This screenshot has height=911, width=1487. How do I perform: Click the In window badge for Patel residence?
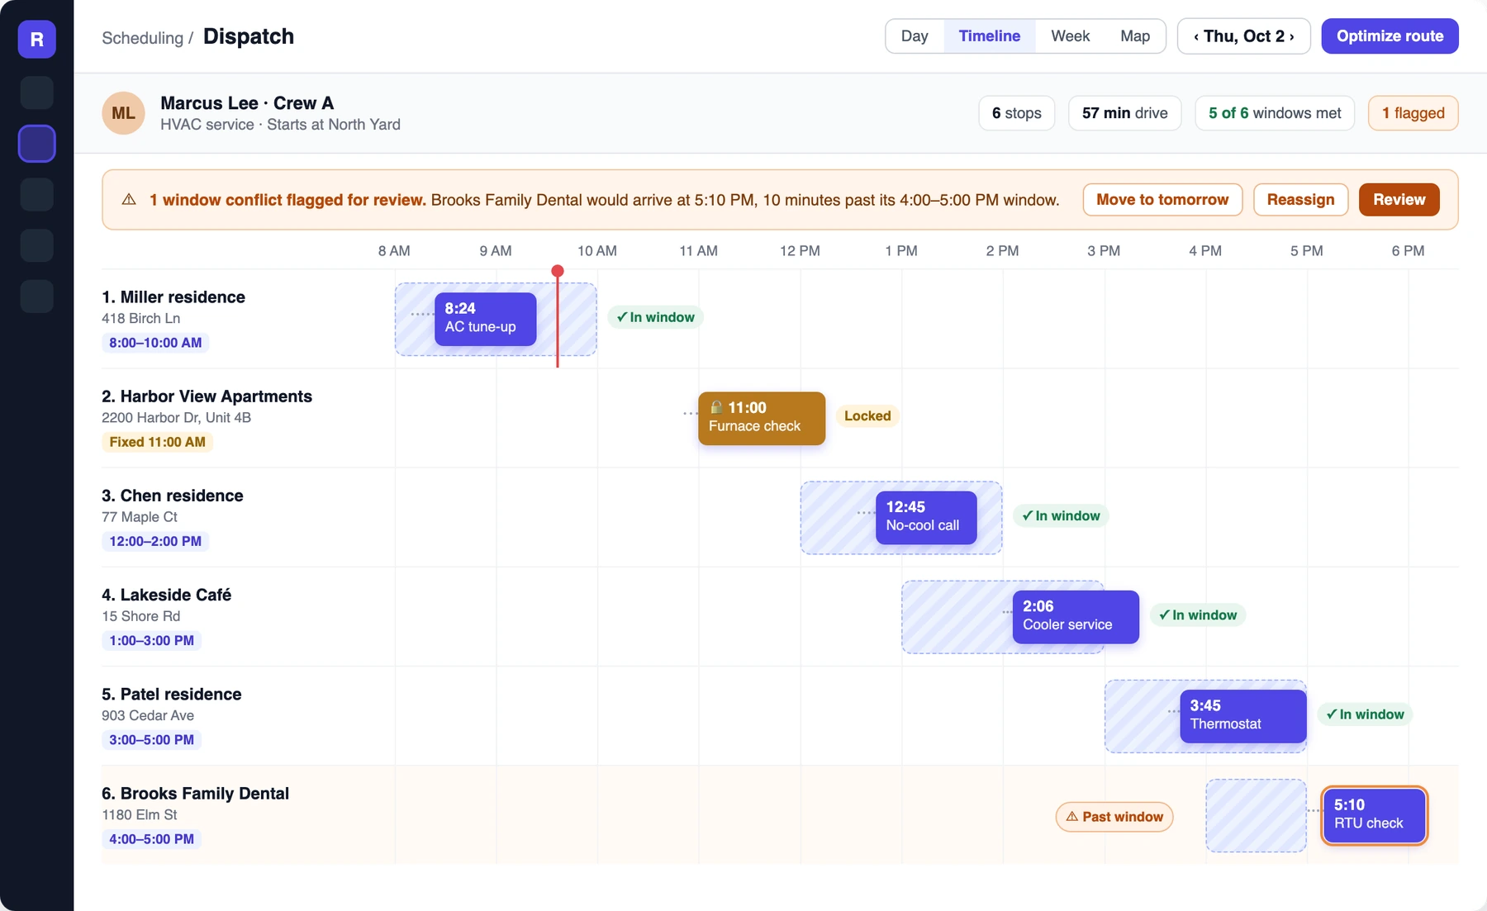pos(1365,714)
